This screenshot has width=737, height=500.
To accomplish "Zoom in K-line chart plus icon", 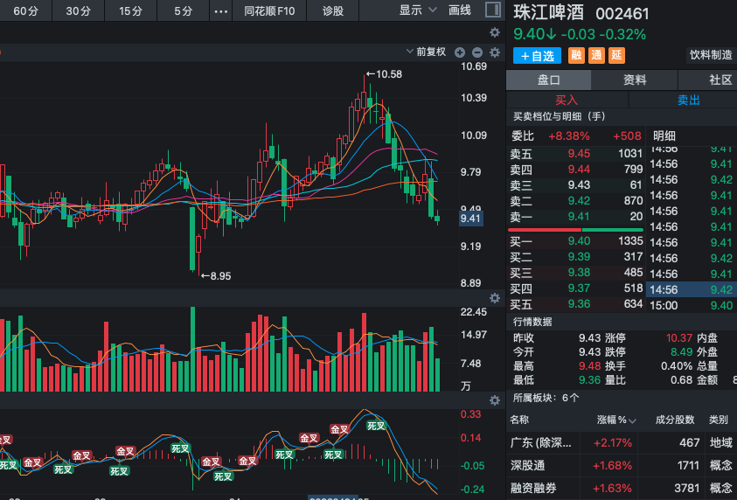I will [460, 52].
